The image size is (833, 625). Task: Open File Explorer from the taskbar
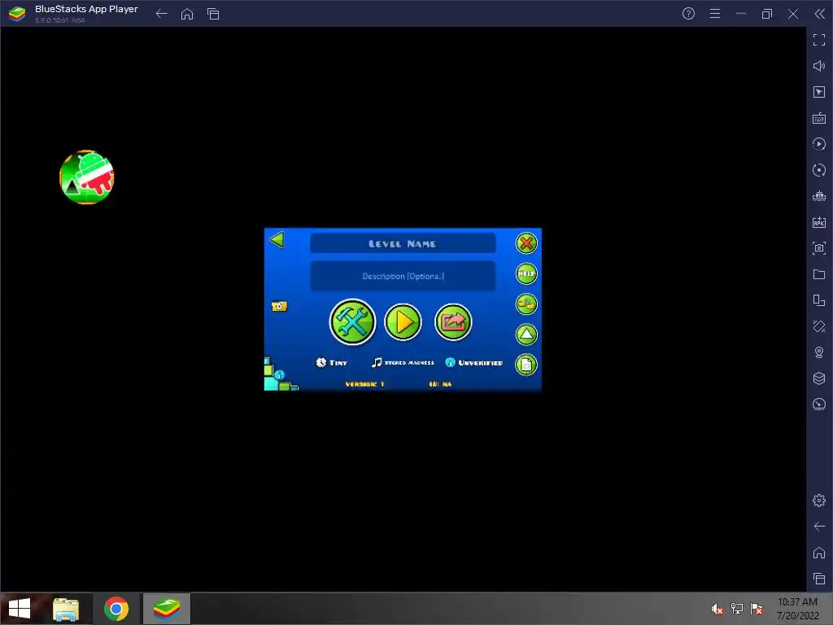click(66, 609)
